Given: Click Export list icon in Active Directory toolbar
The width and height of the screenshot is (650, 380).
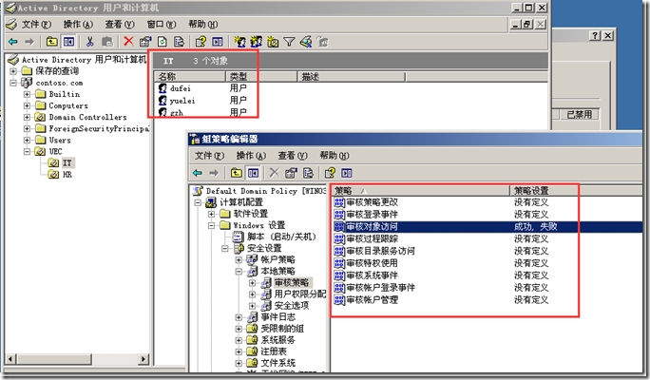Looking at the screenshot, I should tap(179, 42).
